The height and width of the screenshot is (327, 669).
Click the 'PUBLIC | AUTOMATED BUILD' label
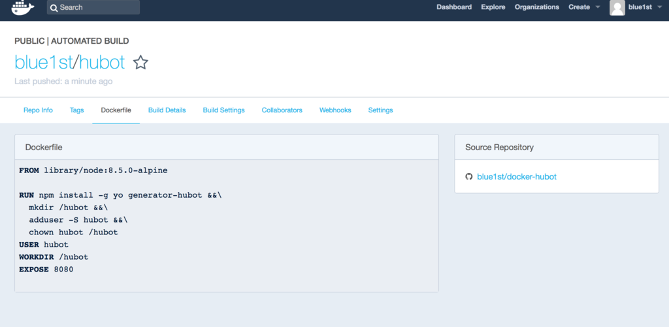pyautogui.click(x=72, y=41)
